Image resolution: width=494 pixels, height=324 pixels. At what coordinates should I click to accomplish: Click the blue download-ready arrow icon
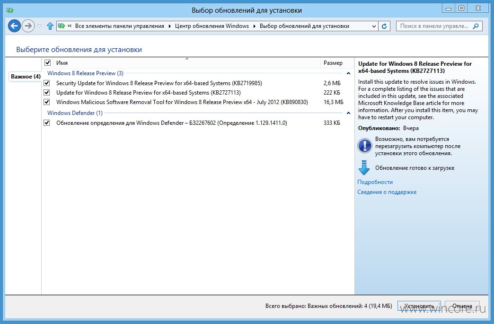[x=364, y=168]
